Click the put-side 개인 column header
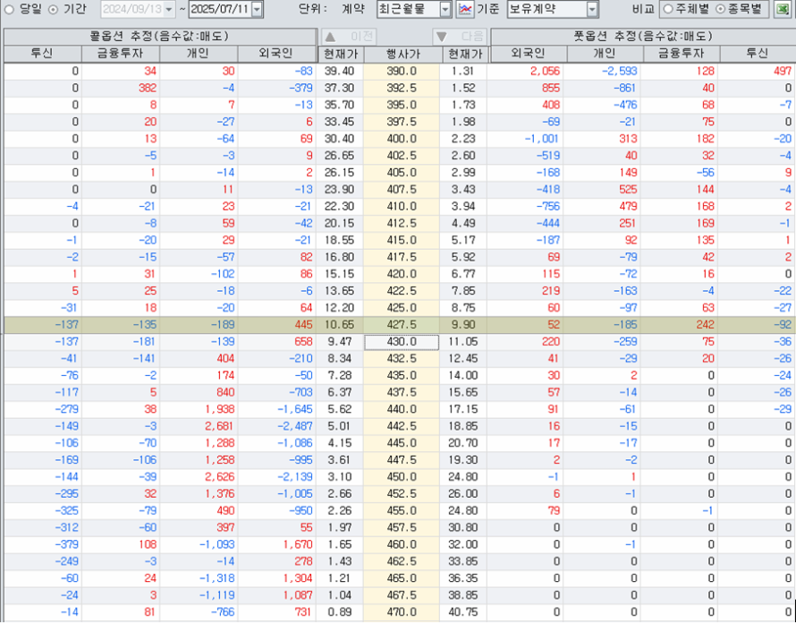796x624 pixels. tap(603, 54)
